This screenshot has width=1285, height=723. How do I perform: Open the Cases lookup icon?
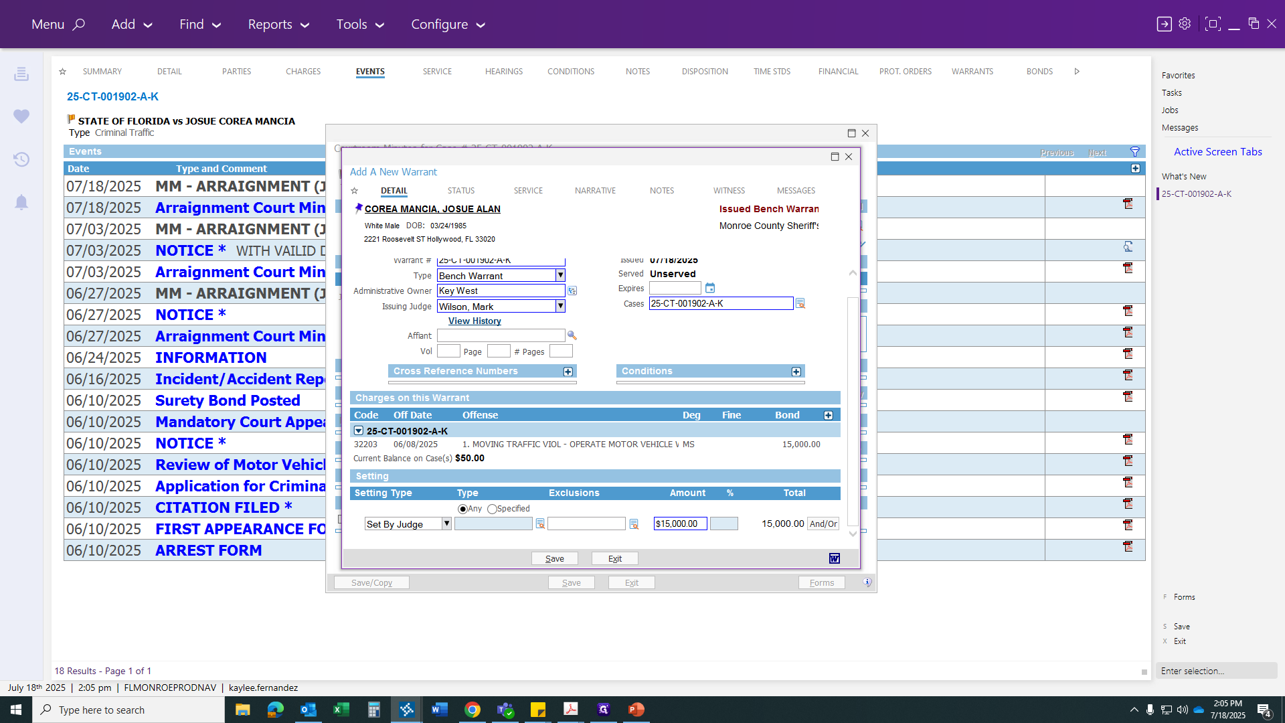800,303
